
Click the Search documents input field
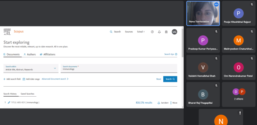click(119, 68)
